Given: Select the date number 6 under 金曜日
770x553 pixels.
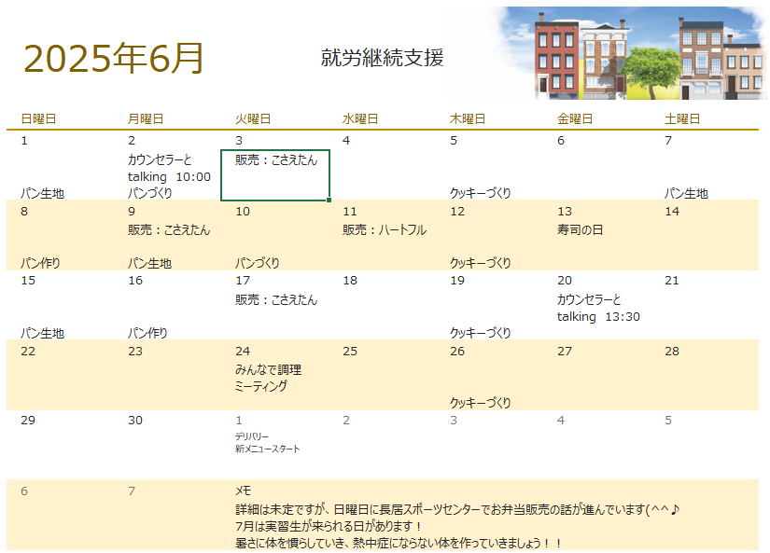Looking at the screenshot, I should [561, 141].
